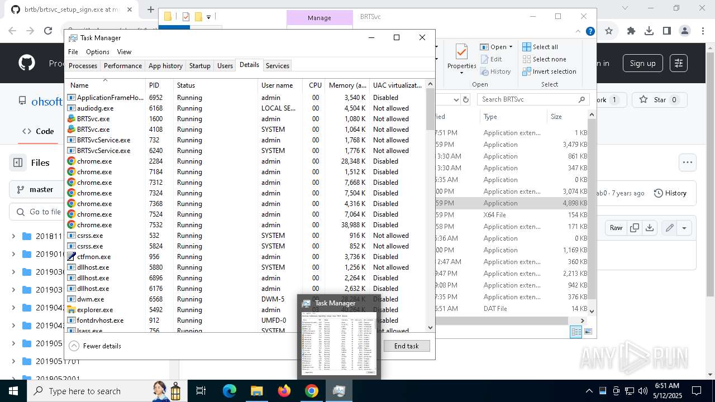Select audiodg.exe process row
The width and height of the screenshot is (715, 402).
[x=246, y=108]
